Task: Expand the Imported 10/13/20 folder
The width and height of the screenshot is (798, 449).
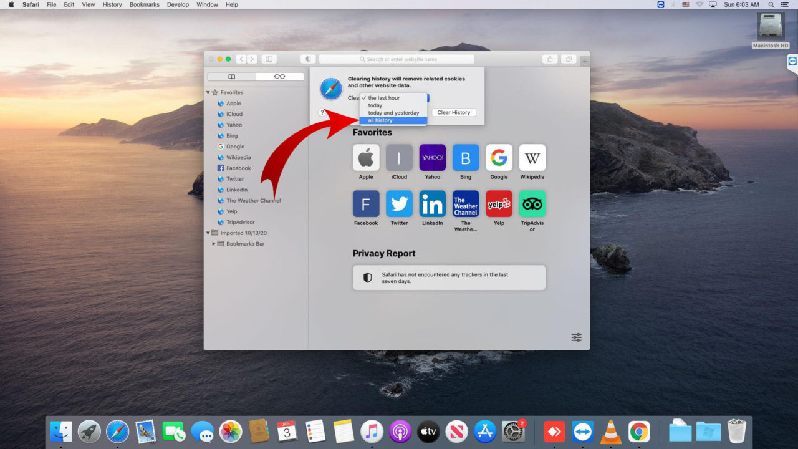Action: [208, 233]
